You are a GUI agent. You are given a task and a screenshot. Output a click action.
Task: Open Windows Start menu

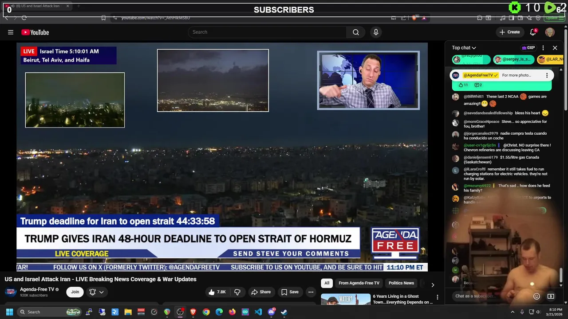click(9, 312)
